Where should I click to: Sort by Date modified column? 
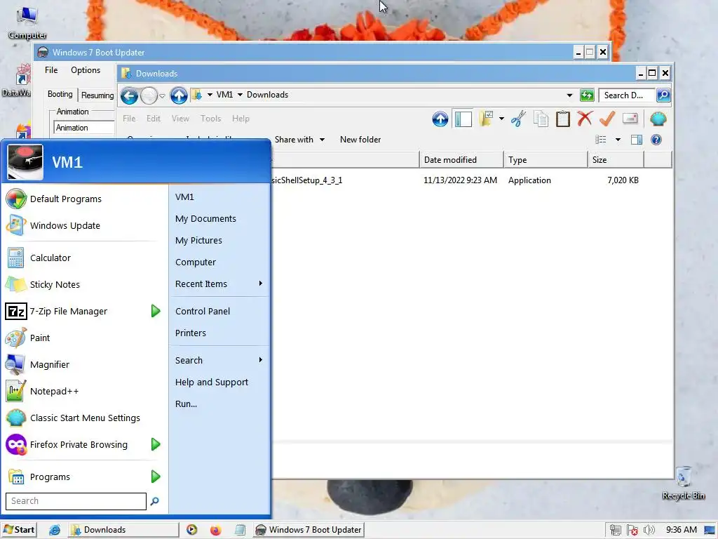coord(461,160)
